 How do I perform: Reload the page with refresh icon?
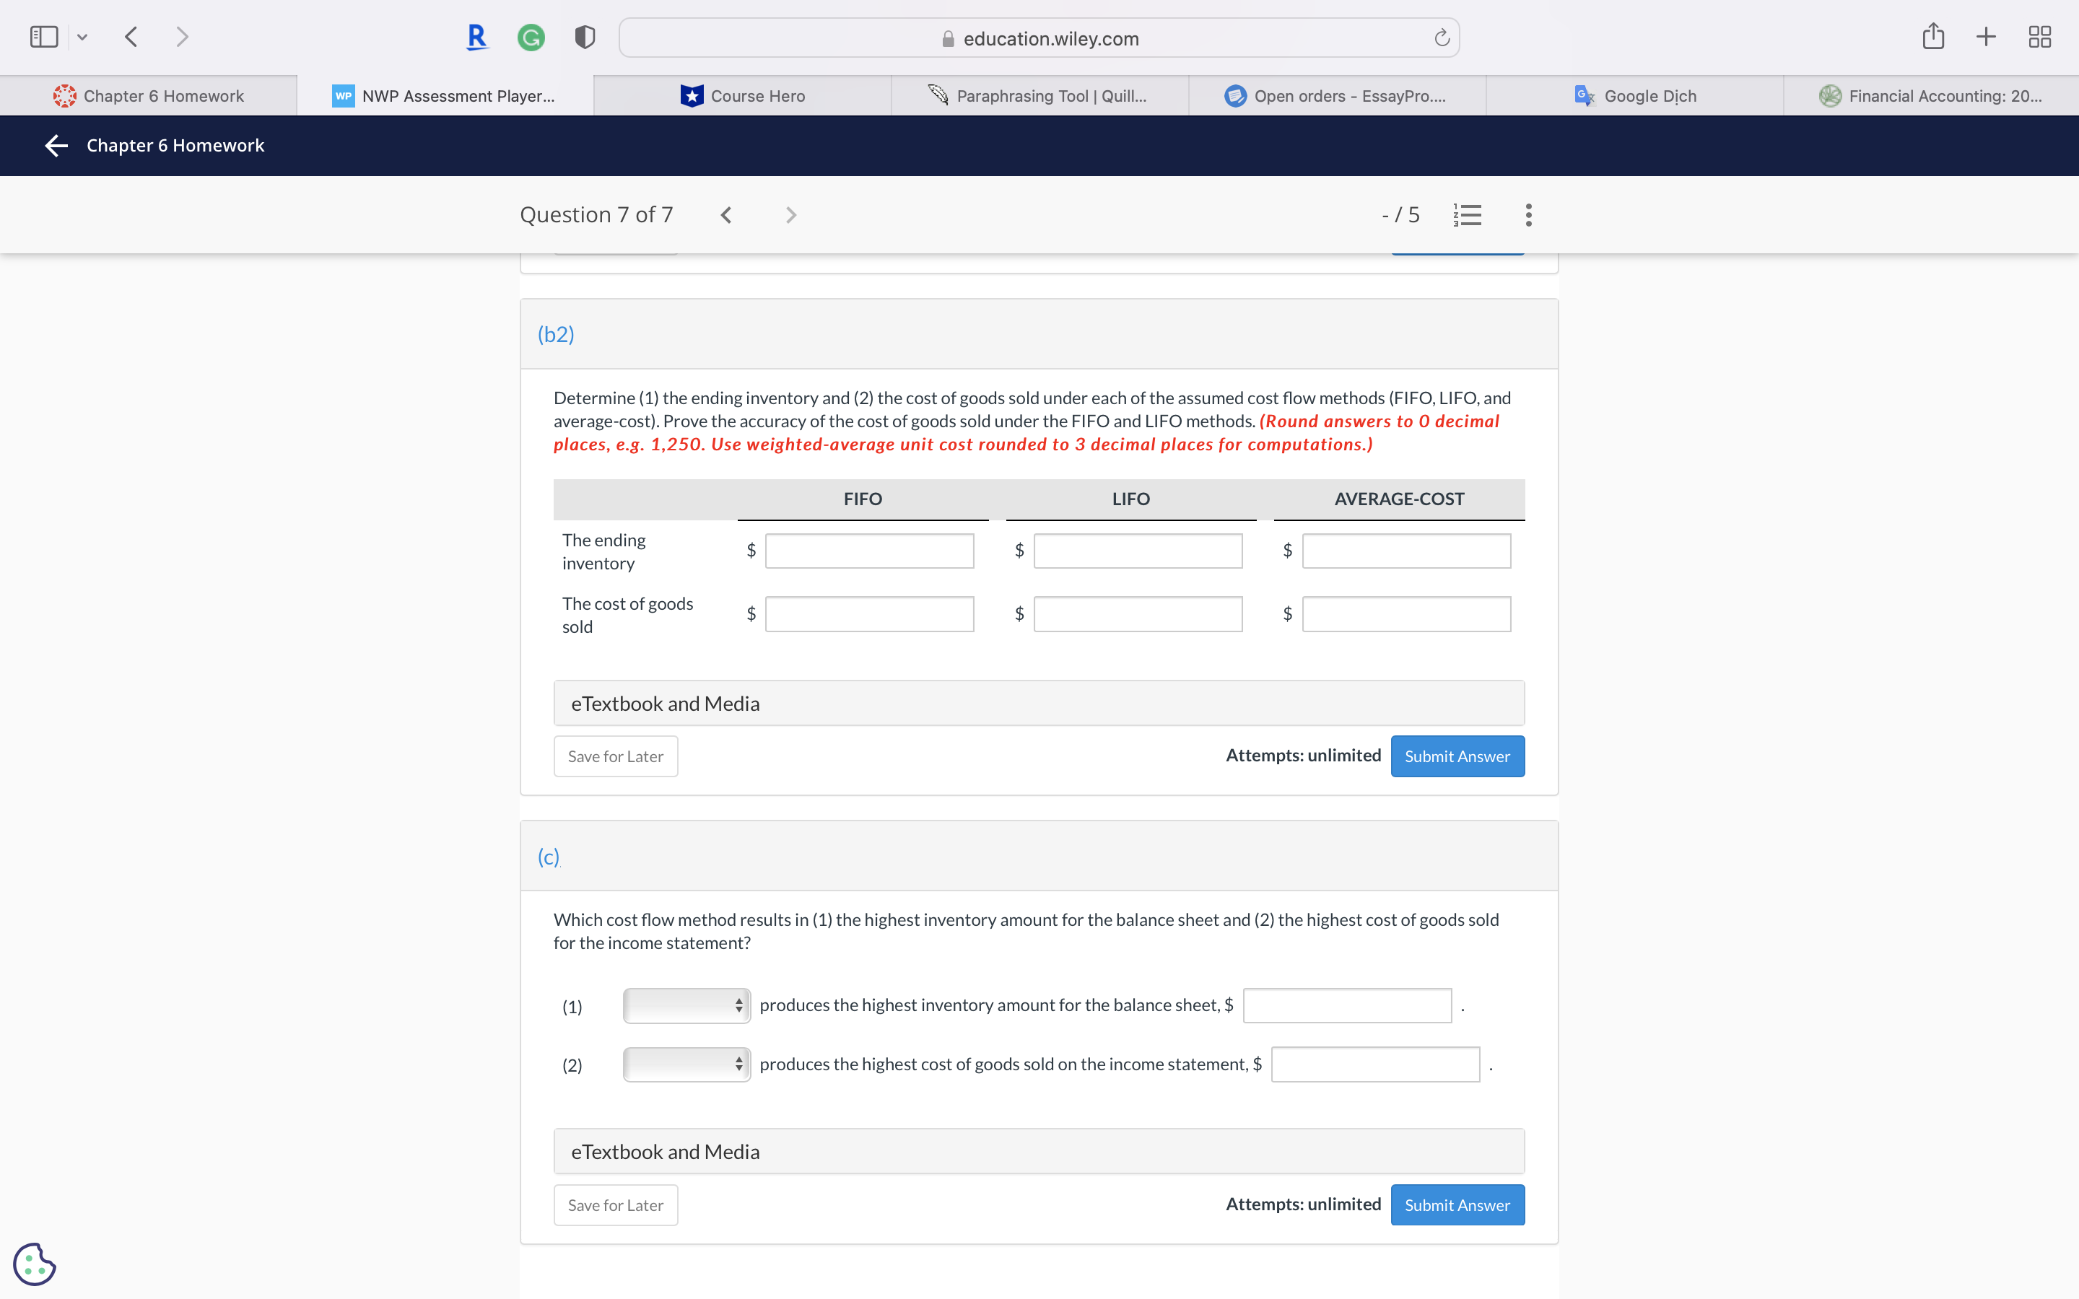point(1442,39)
